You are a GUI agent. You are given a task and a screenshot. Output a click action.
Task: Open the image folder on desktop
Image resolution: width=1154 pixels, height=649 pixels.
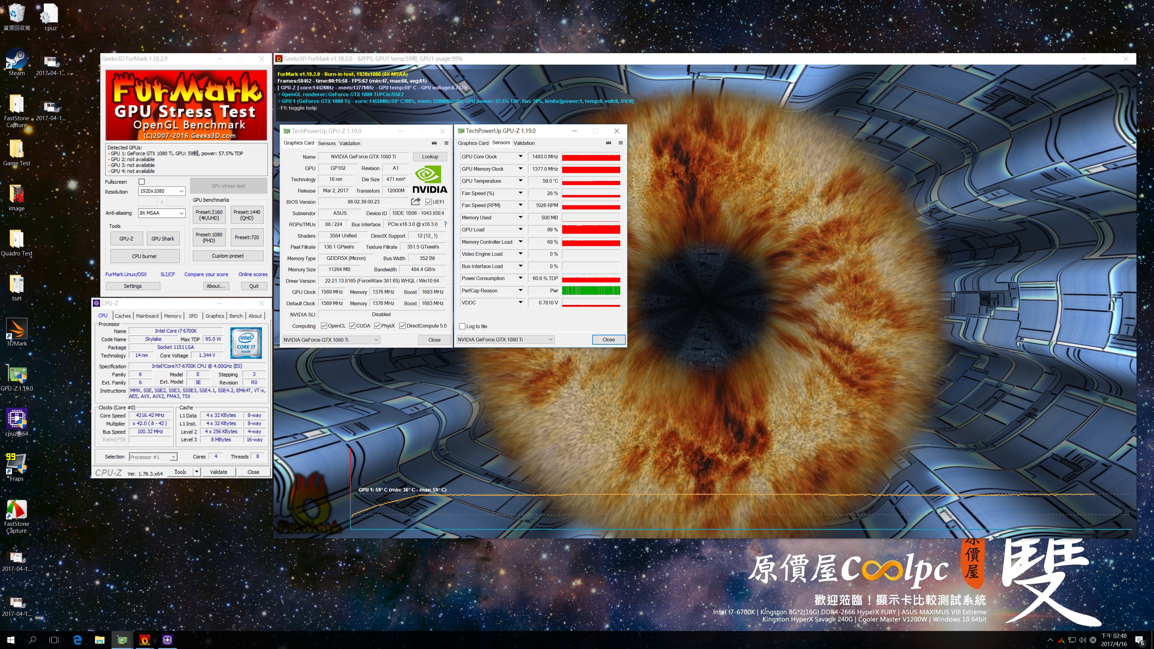[17, 197]
